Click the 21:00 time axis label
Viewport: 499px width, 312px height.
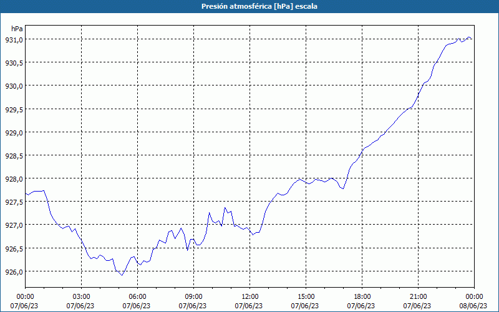pyautogui.click(x=418, y=297)
